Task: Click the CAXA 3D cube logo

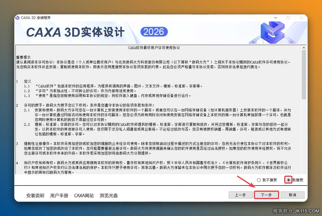Action: (272, 32)
